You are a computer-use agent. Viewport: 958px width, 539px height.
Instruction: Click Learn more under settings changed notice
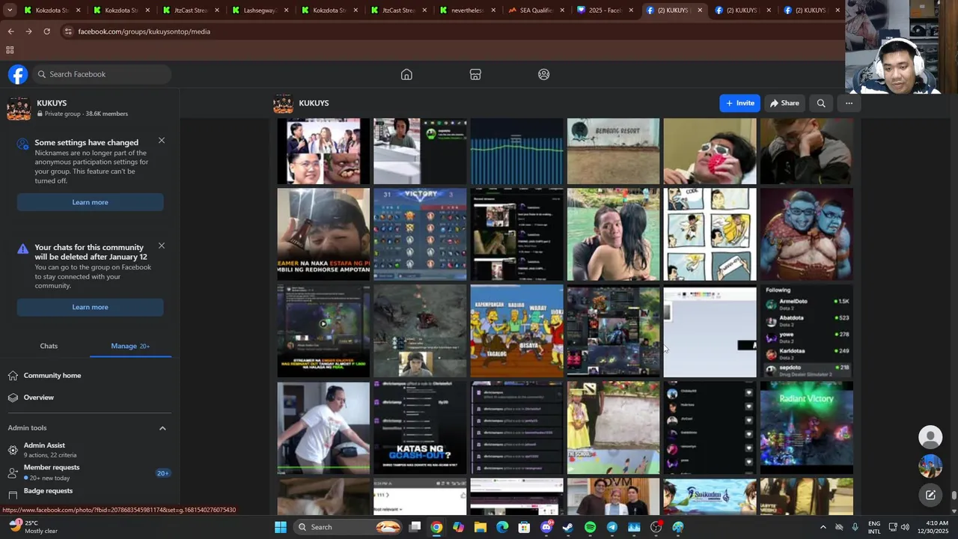90,202
